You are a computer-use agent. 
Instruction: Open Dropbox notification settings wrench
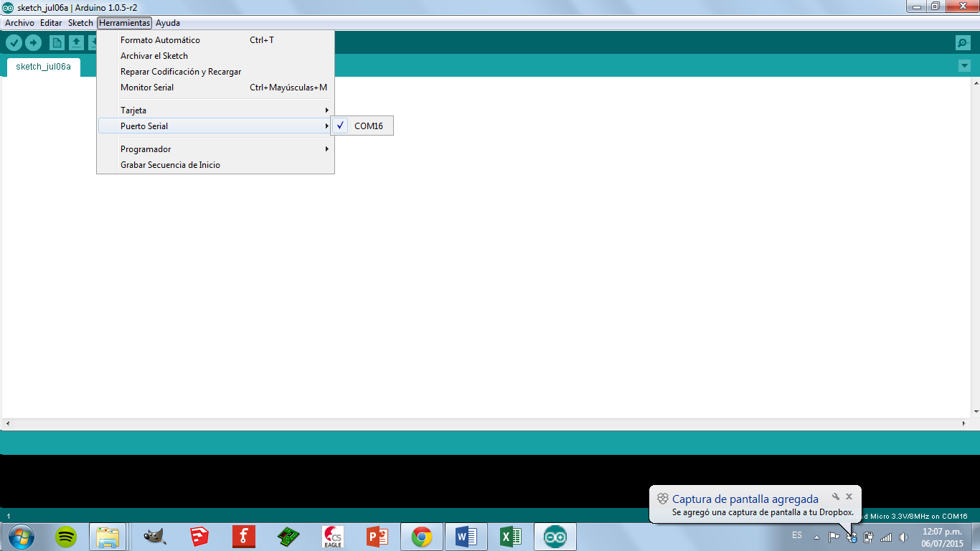(836, 496)
